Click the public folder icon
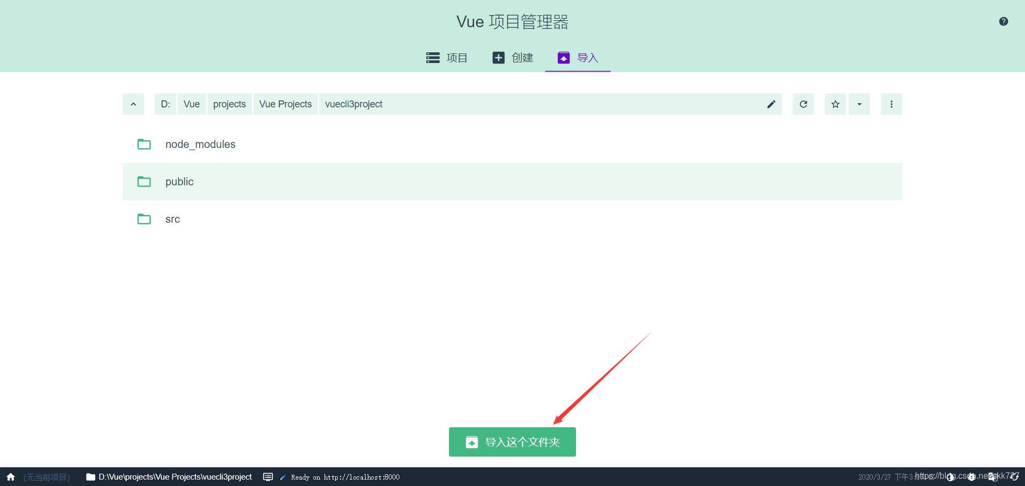This screenshot has height=486, width=1025. click(144, 182)
